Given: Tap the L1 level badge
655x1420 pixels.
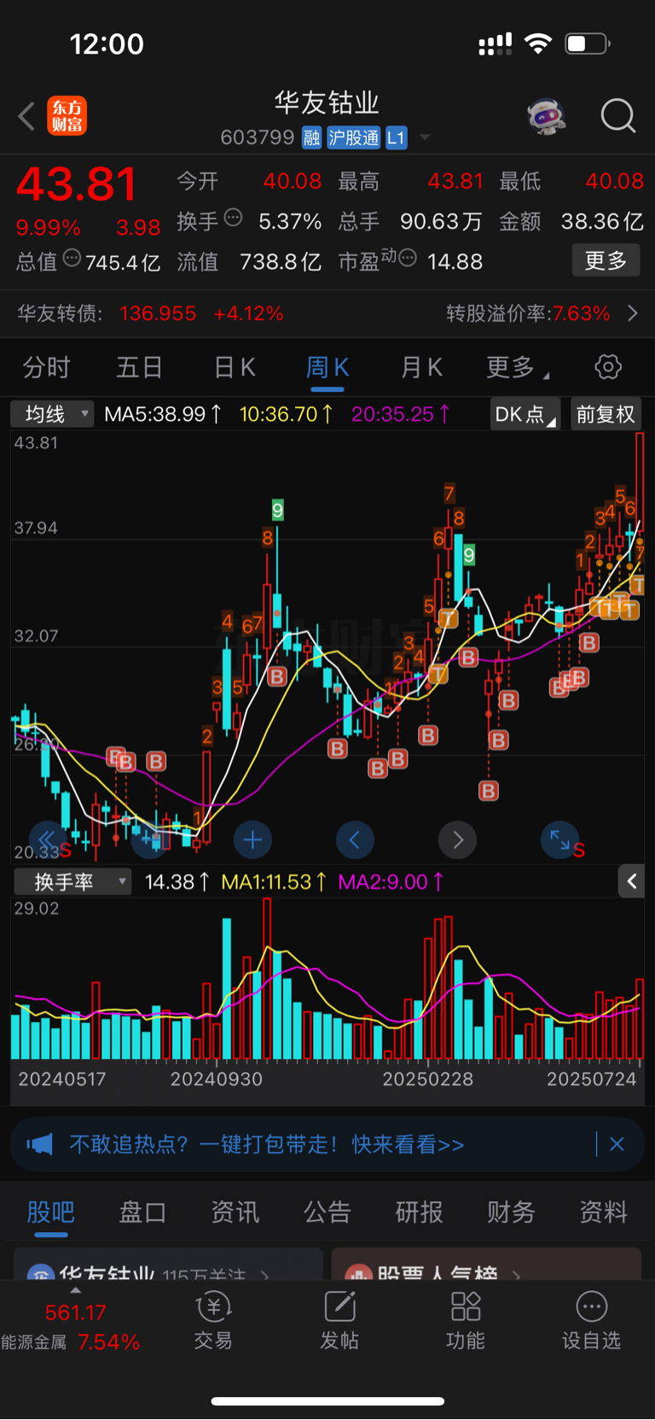Looking at the screenshot, I should [x=396, y=137].
